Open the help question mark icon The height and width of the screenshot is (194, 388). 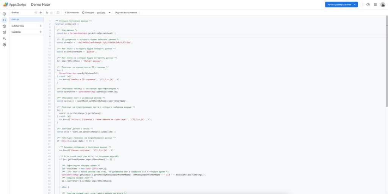click(x=368, y=5)
